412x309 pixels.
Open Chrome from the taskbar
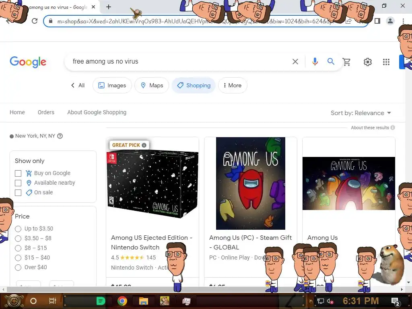click(x=122, y=301)
